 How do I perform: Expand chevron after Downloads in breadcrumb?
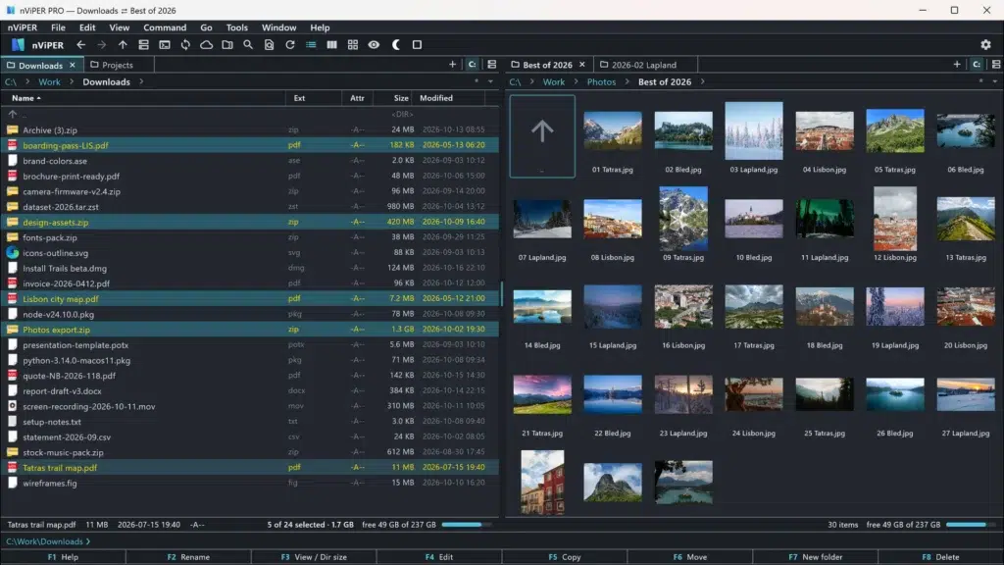[141, 82]
